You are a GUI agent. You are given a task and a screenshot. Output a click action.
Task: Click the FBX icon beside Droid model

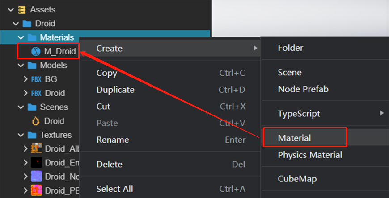pyautogui.click(x=36, y=93)
